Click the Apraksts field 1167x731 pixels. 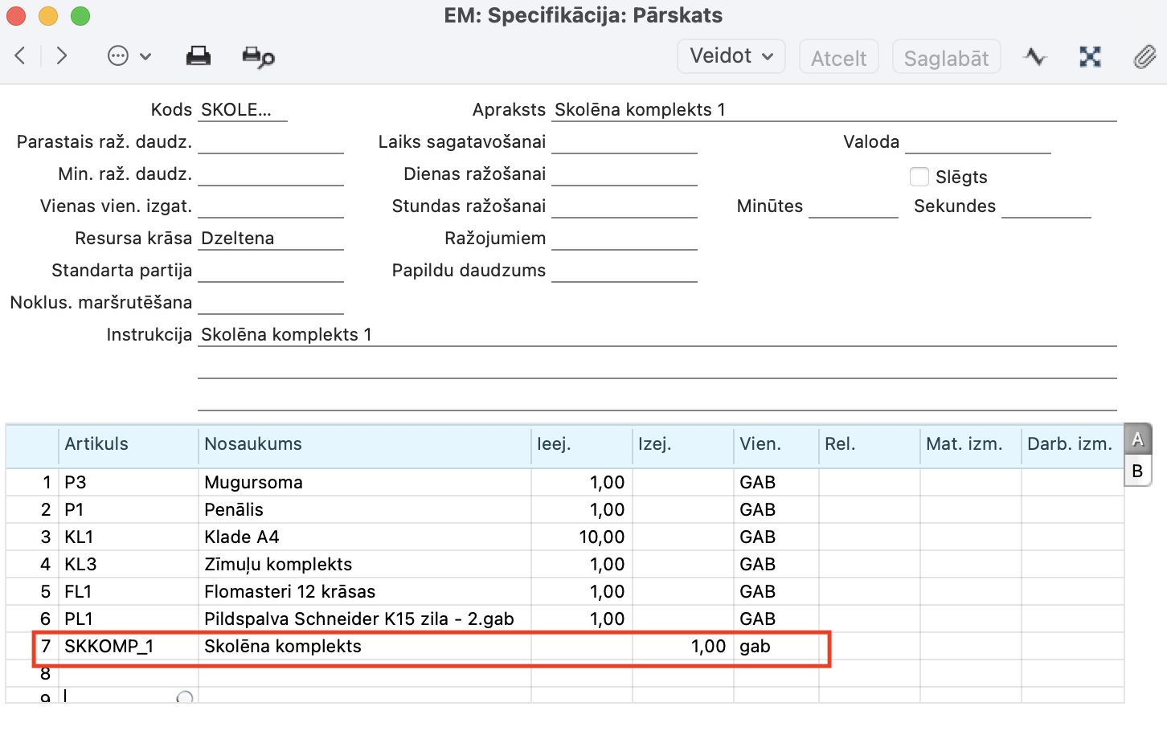(834, 110)
